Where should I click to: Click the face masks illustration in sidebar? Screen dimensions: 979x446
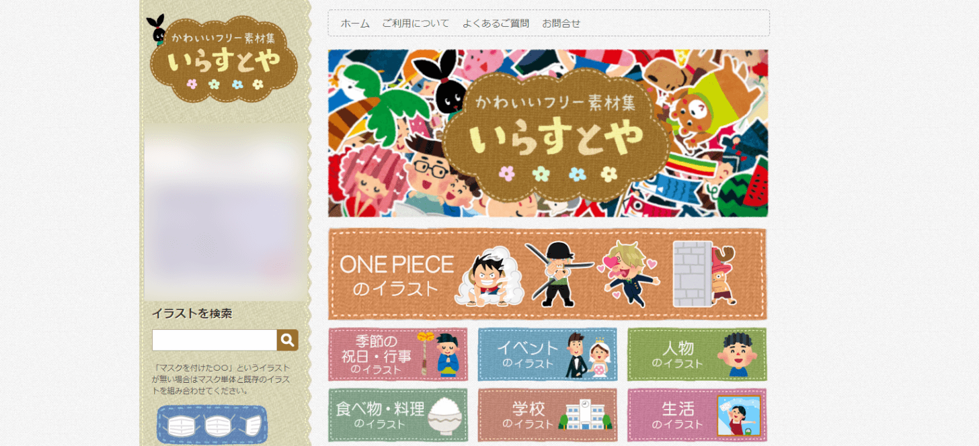(212, 425)
